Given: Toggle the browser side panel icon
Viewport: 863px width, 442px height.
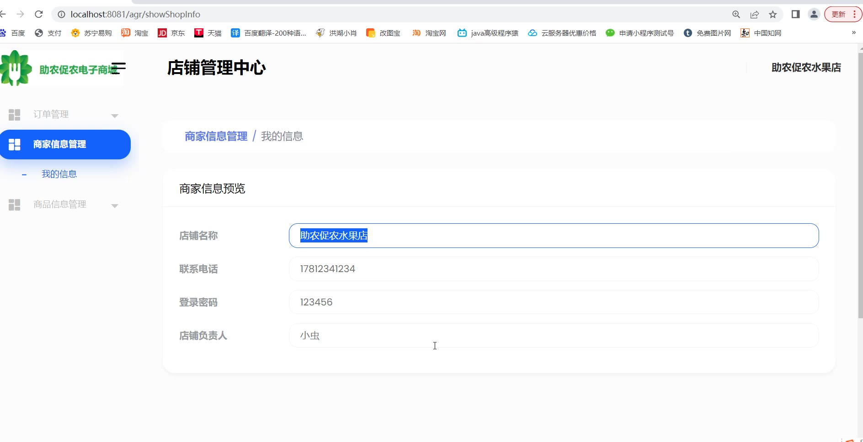Looking at the screenshot, I should click(x=795, y=15).
